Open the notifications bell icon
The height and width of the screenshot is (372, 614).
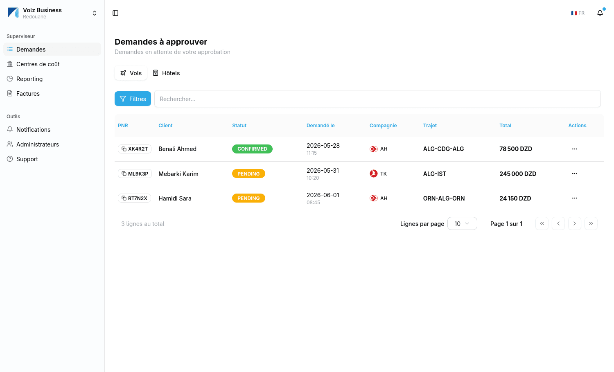(x=600, y=13)
